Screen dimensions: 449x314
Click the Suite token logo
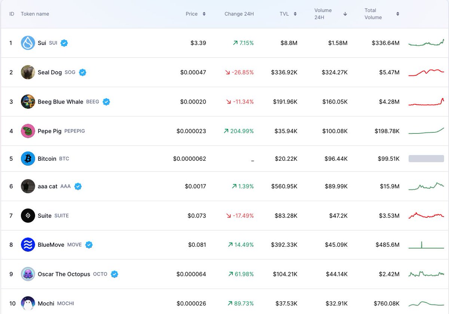click(28, 216)
